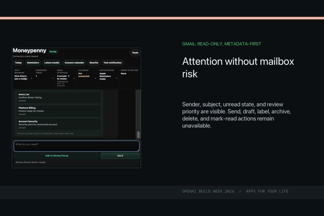Click "Give future-you a nudge" reminder text

pos(21,77)
